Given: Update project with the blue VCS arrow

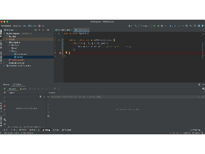Looking at the screenshot, I should pyautogui.click(x=175, y=26).
